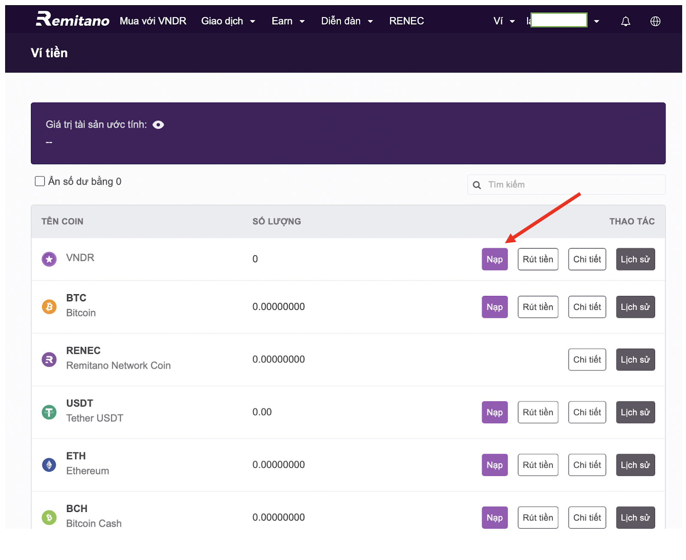Open Chi tiết for USDT
686x560 pixels.
click(x=587, y=412)
